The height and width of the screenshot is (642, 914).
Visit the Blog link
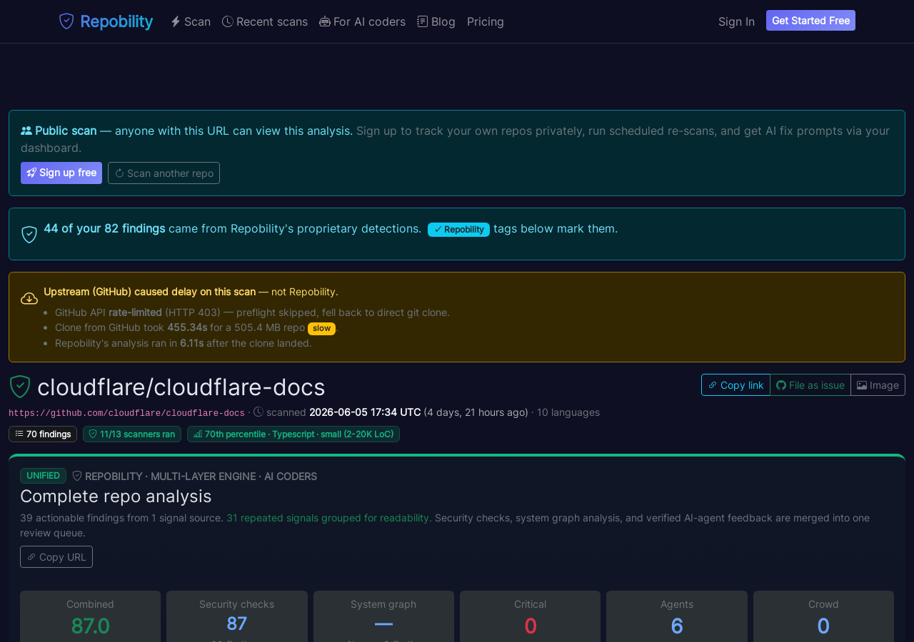coord(436,21)
